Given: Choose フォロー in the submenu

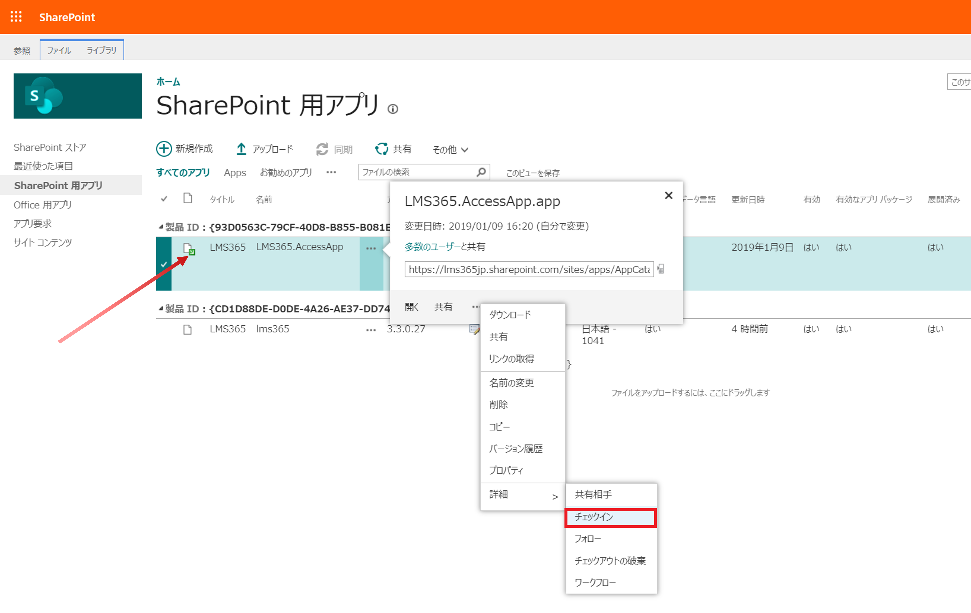Looking at the screenshot, I should (x=611, y=539).
